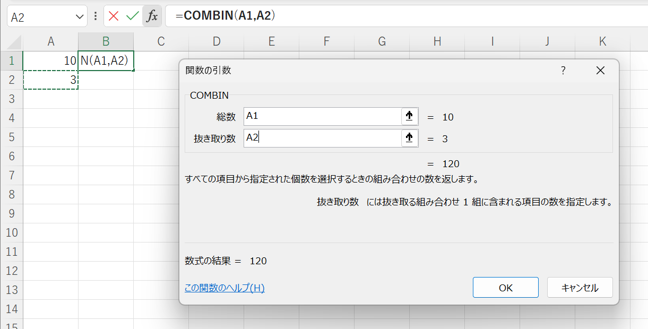Viewport: 648px width, 329px height.
Task: Click the dialog help question mark icon
Action: (x=563, y=70)
